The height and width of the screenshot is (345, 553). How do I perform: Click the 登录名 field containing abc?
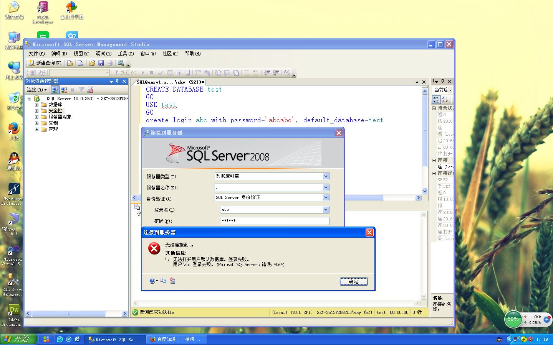click(275, 210)
